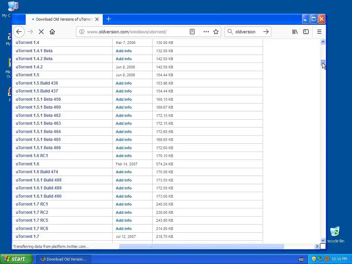352x264 pixels.
Task: Open uTorrent 1.4 link
Action: click(27, 42)
